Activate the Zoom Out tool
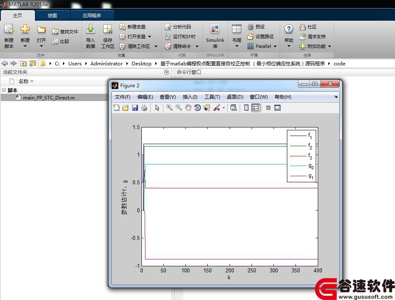The image size is (395, 300). point(179,108)
